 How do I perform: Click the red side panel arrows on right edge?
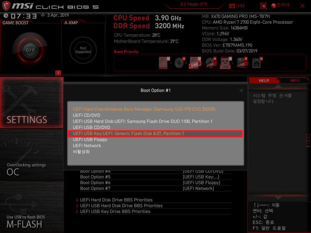click(308, 147)
